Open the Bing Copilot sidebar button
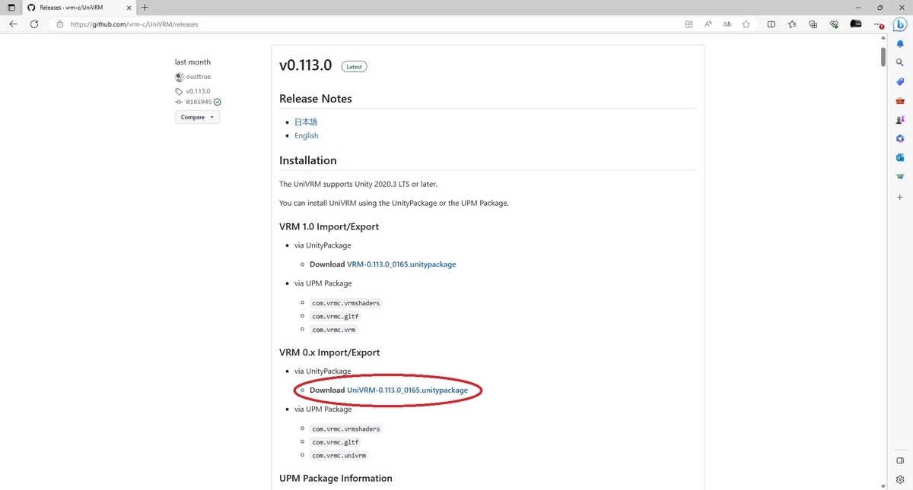Screen dimensions: 913x490 [900, 24]
